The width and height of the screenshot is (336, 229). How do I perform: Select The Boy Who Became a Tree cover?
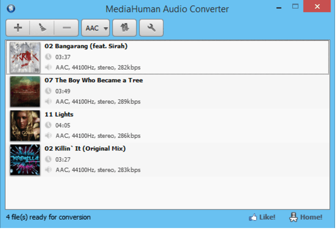(25, 92)
